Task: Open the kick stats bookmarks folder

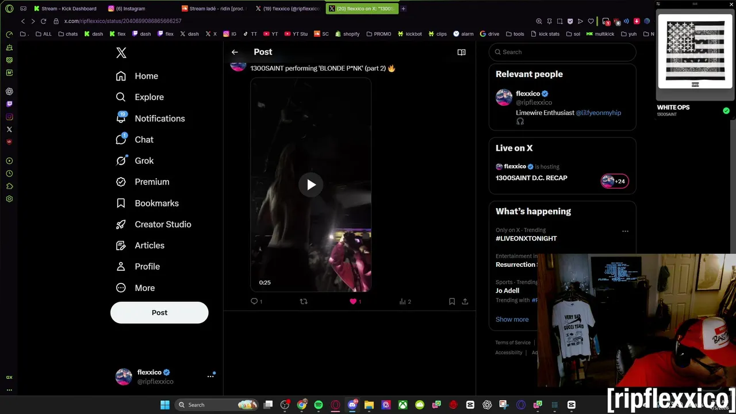Action: pyautogui.click(x=545, y=34)
